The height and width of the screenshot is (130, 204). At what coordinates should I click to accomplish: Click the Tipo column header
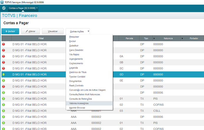pyautogui.click(x=146, y=38)
